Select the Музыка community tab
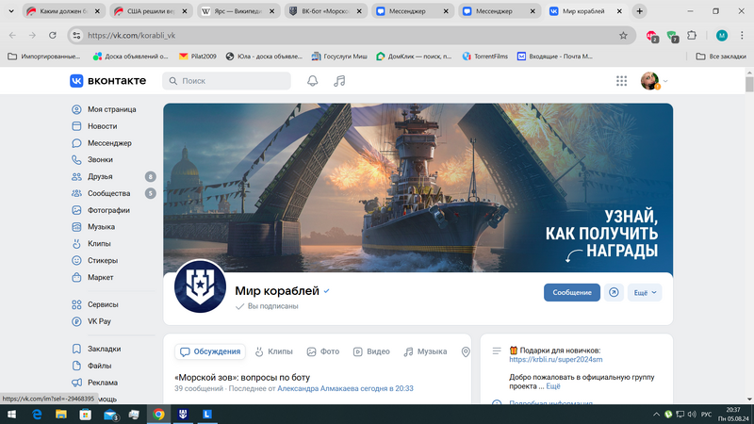The height and width of the screenshot is (424, 754). click(425, 351)
